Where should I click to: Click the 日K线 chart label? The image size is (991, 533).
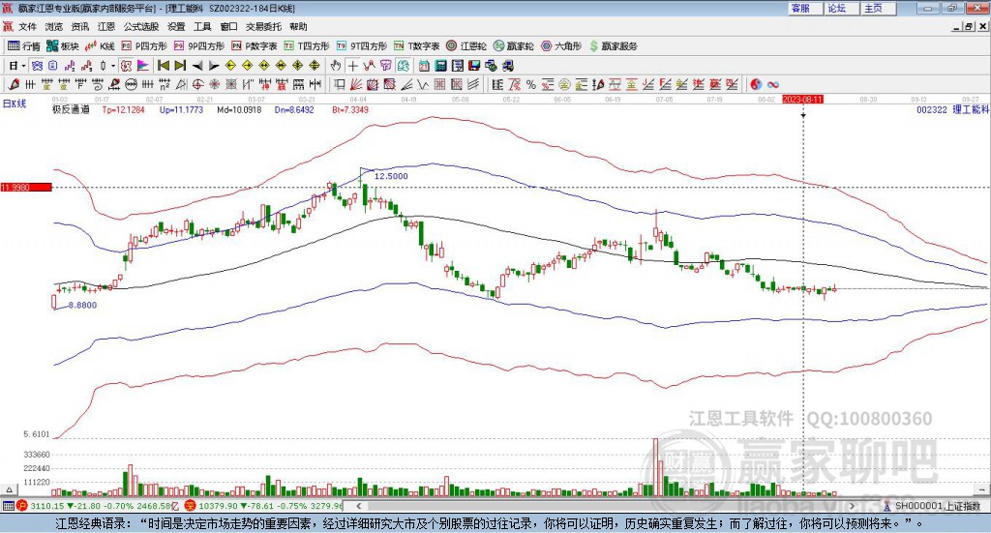15,104
